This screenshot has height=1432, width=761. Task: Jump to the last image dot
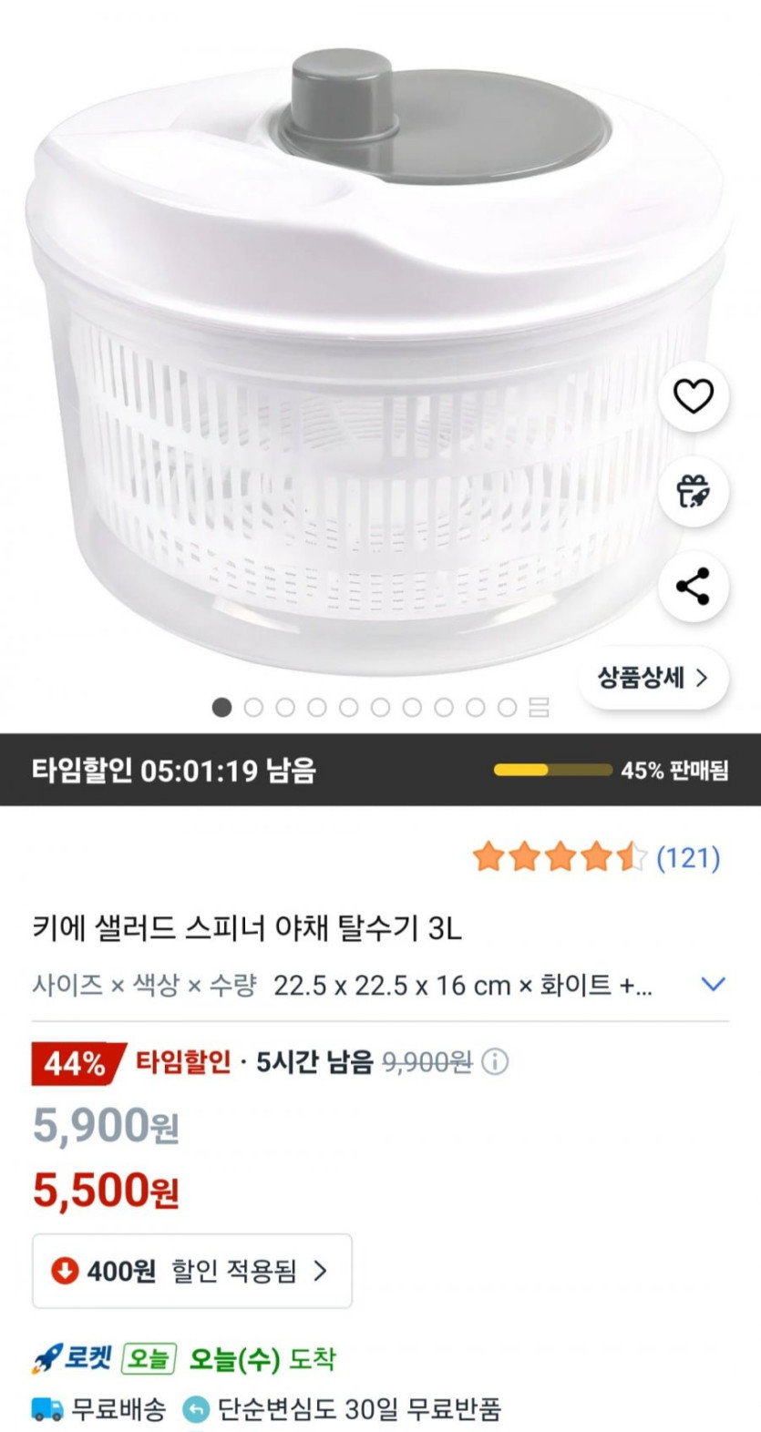[x=508, y=707]
